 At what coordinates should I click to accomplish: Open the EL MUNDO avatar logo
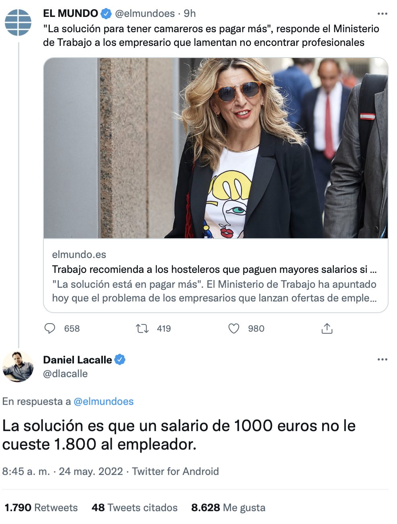[x=18, y=23]
